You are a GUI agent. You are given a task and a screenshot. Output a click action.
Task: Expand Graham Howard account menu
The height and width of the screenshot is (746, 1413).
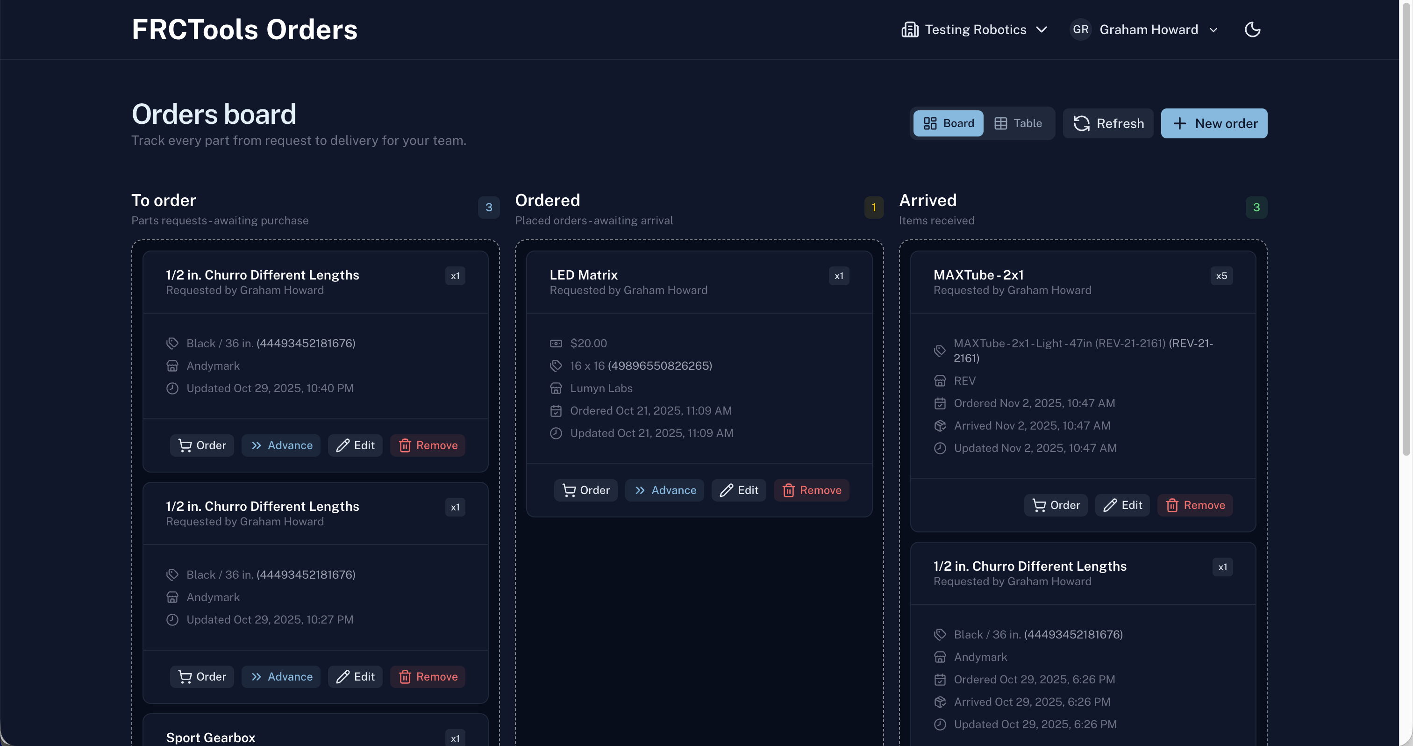1148,29
